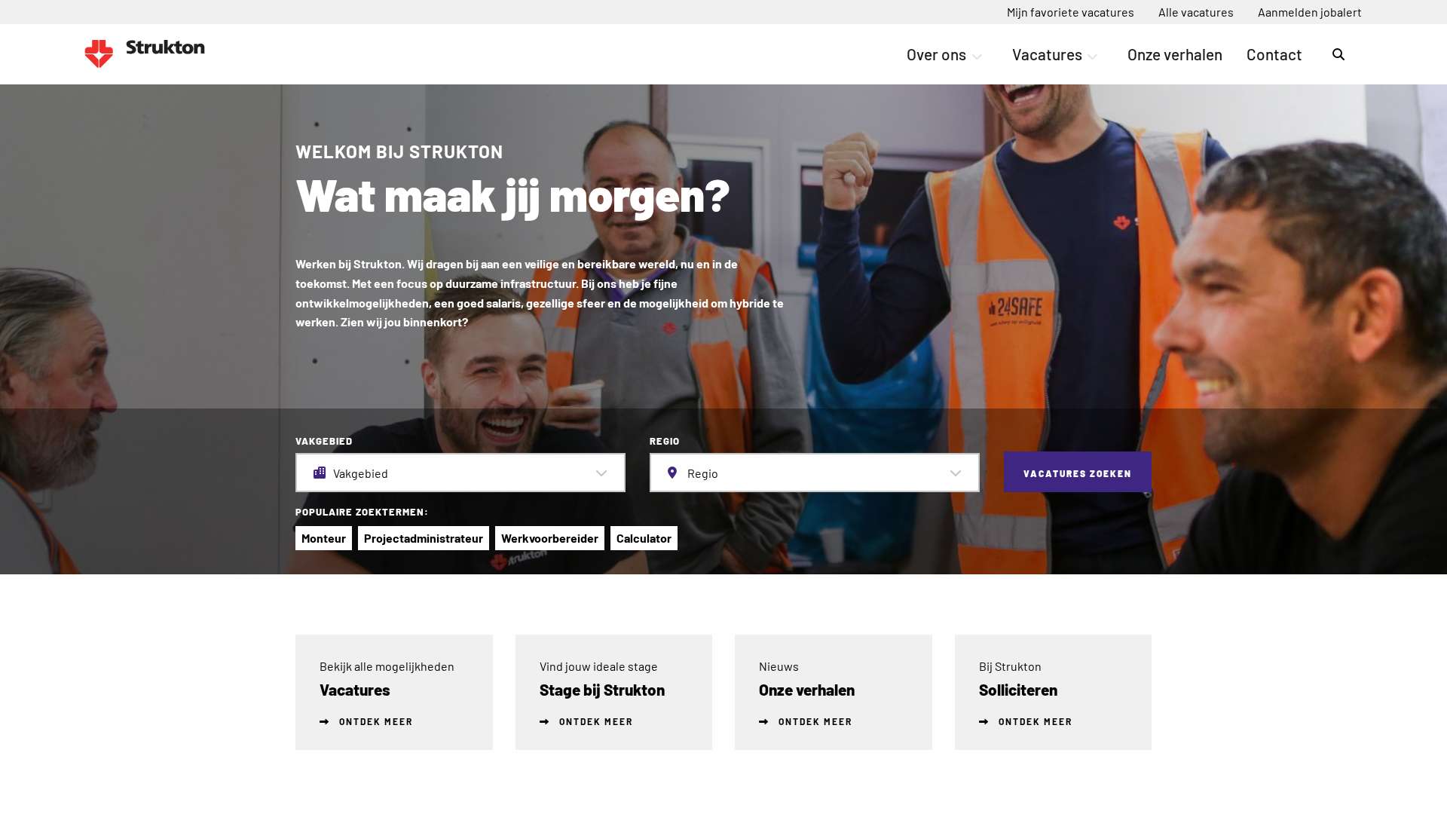Open the search magnifier icon
The width and height of the screenshot is (1447, 814).
pos(1338,54)
